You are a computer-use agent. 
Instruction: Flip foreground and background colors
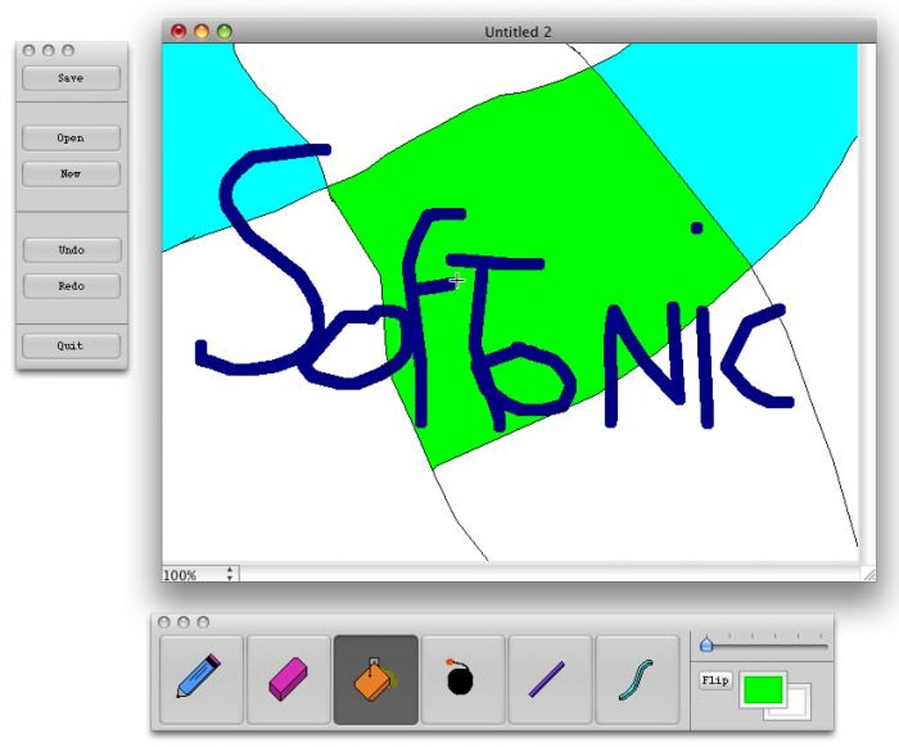click(x=716, y=681)
